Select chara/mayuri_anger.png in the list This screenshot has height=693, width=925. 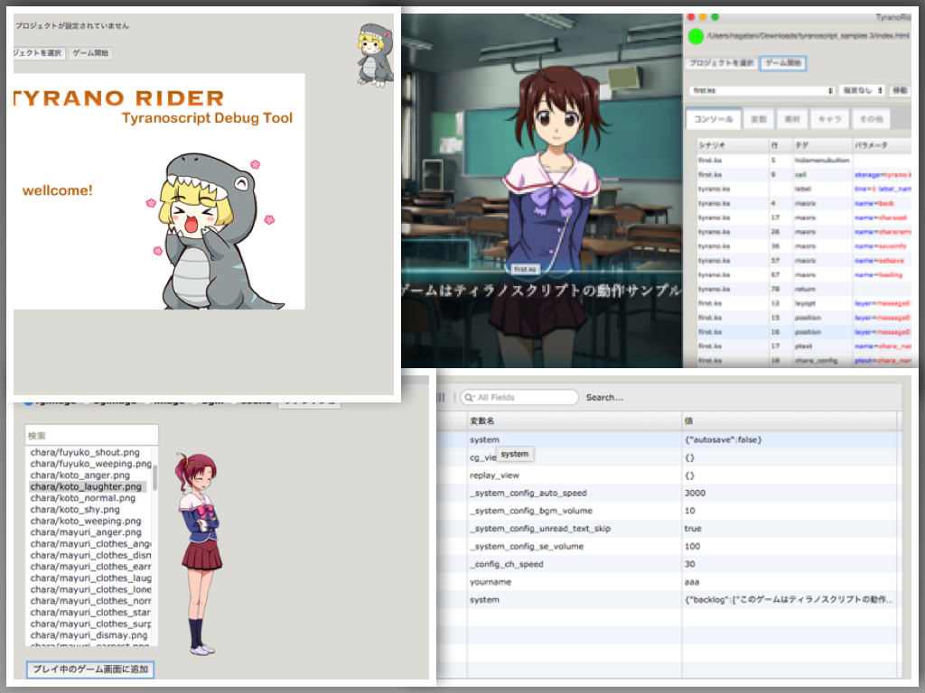pos(86,532)
